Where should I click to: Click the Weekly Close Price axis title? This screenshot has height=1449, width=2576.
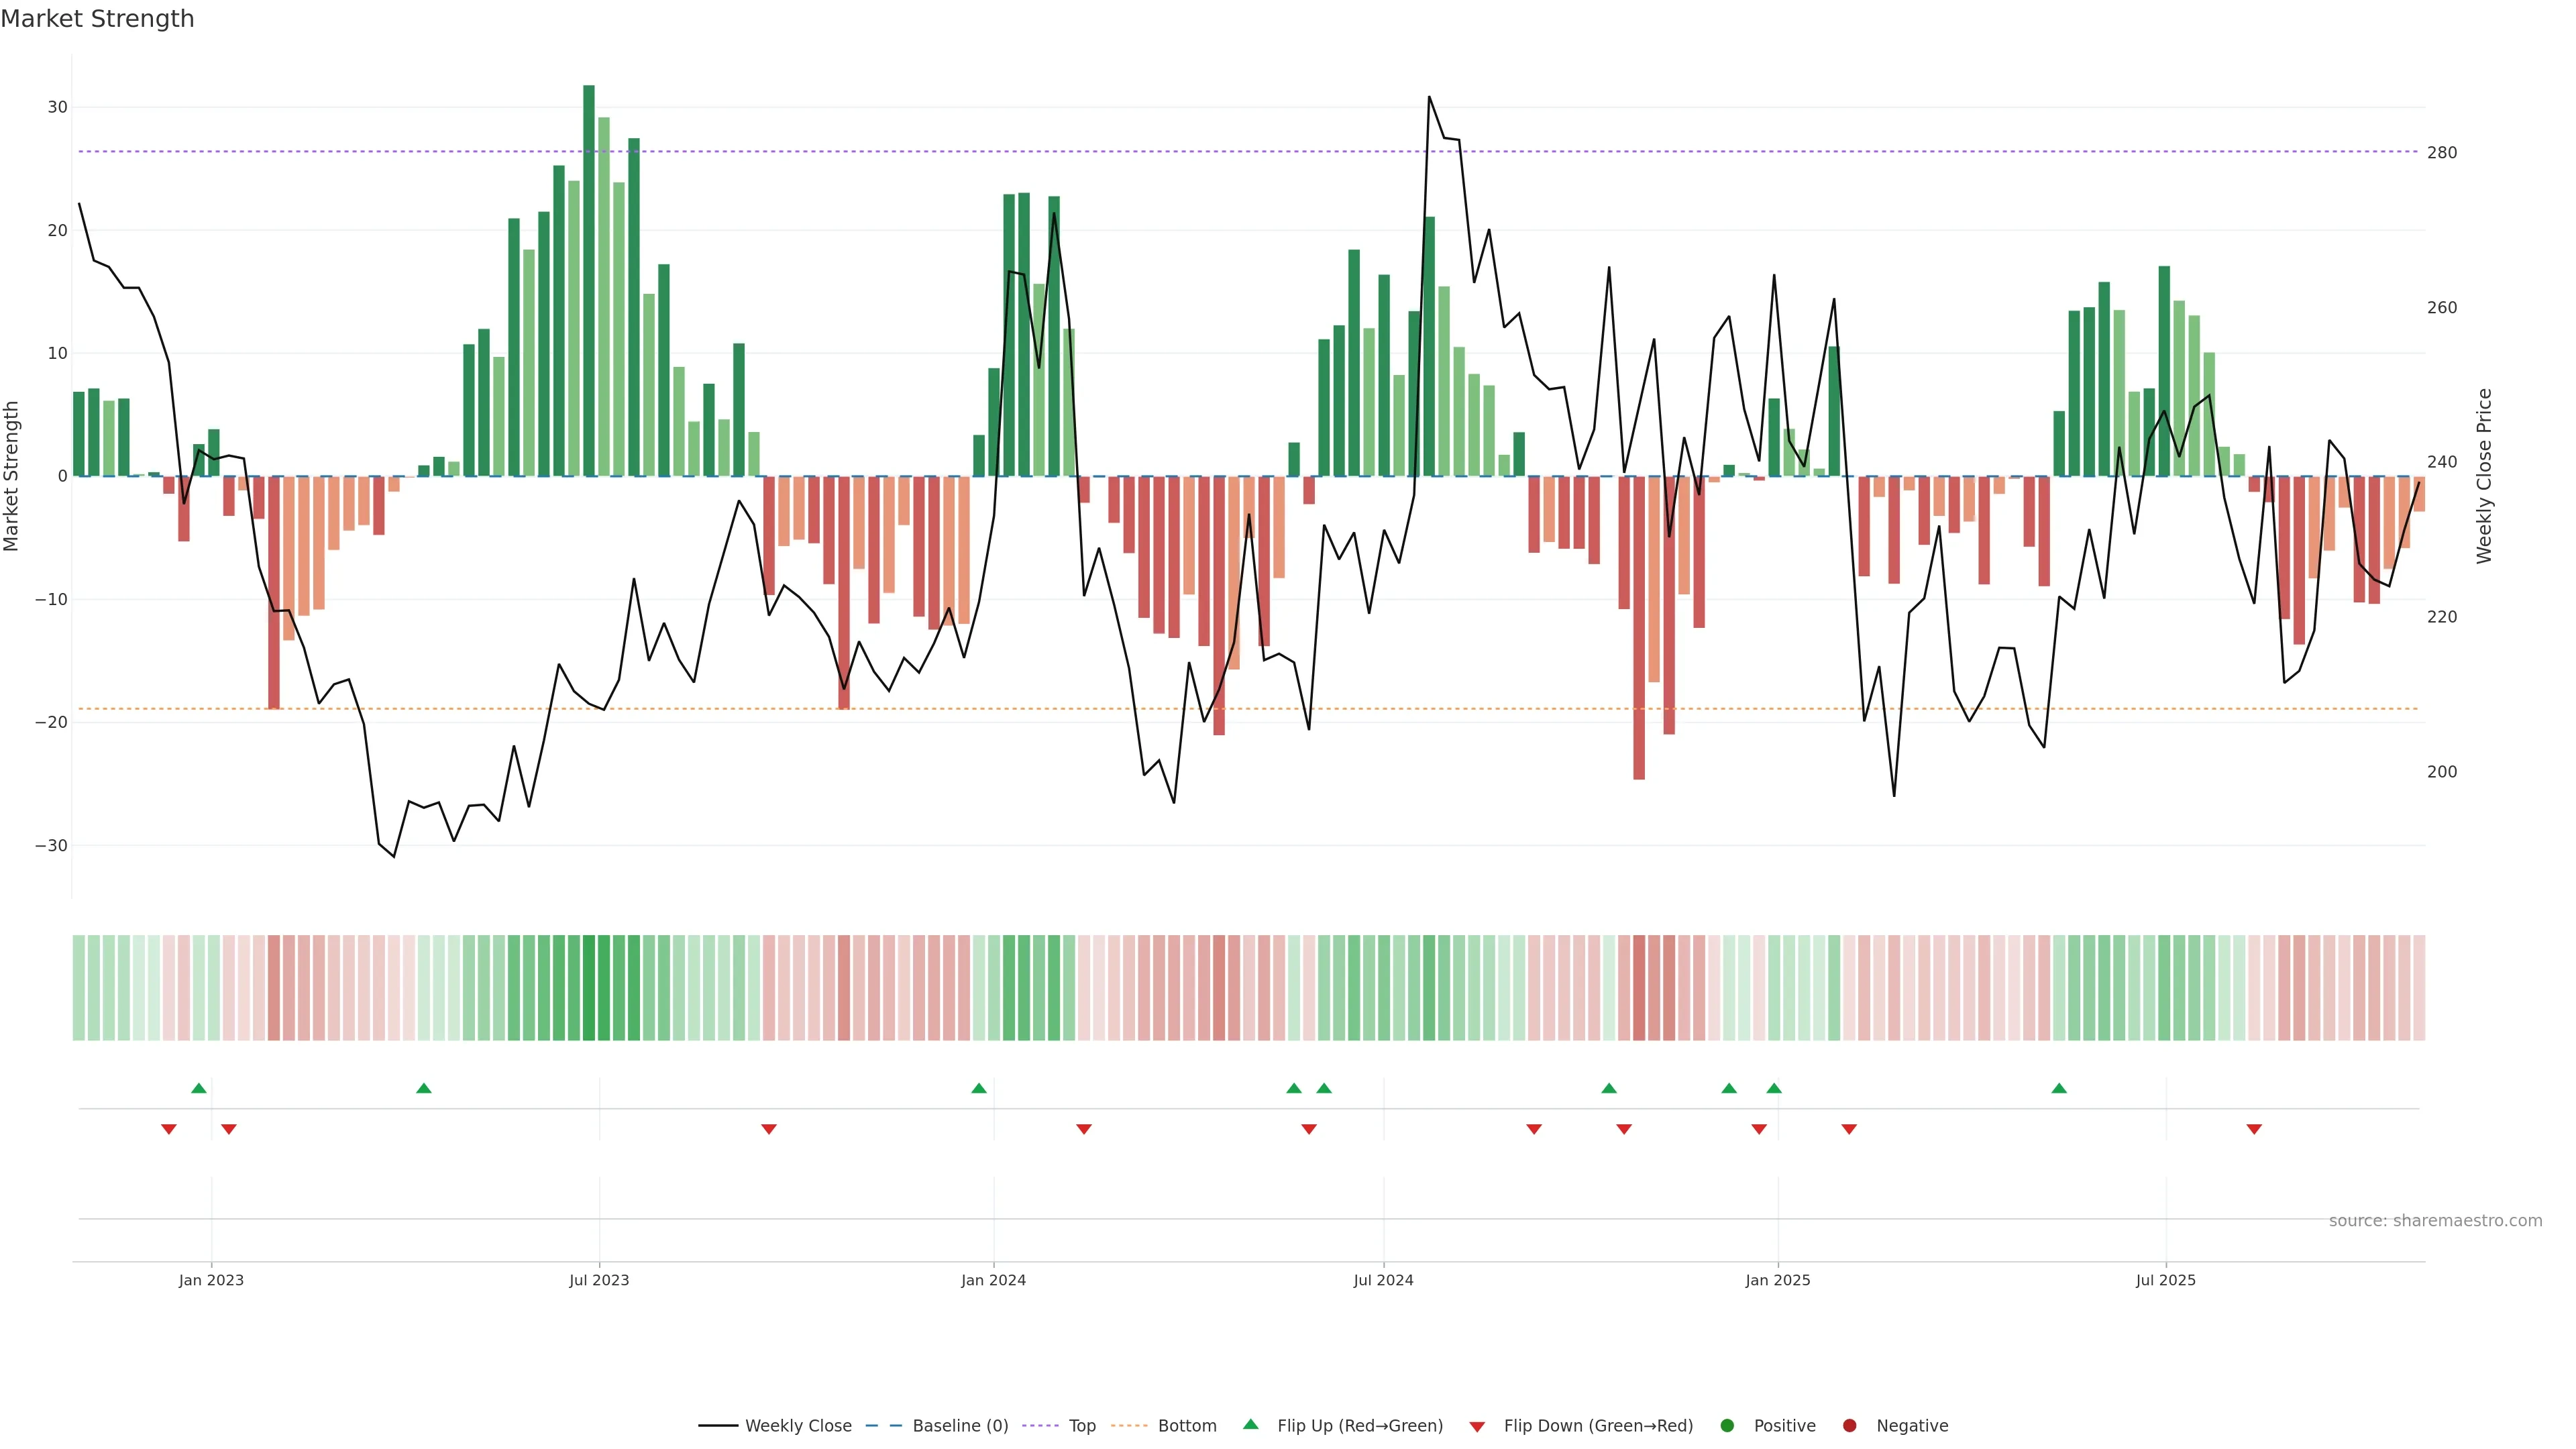2484,476
